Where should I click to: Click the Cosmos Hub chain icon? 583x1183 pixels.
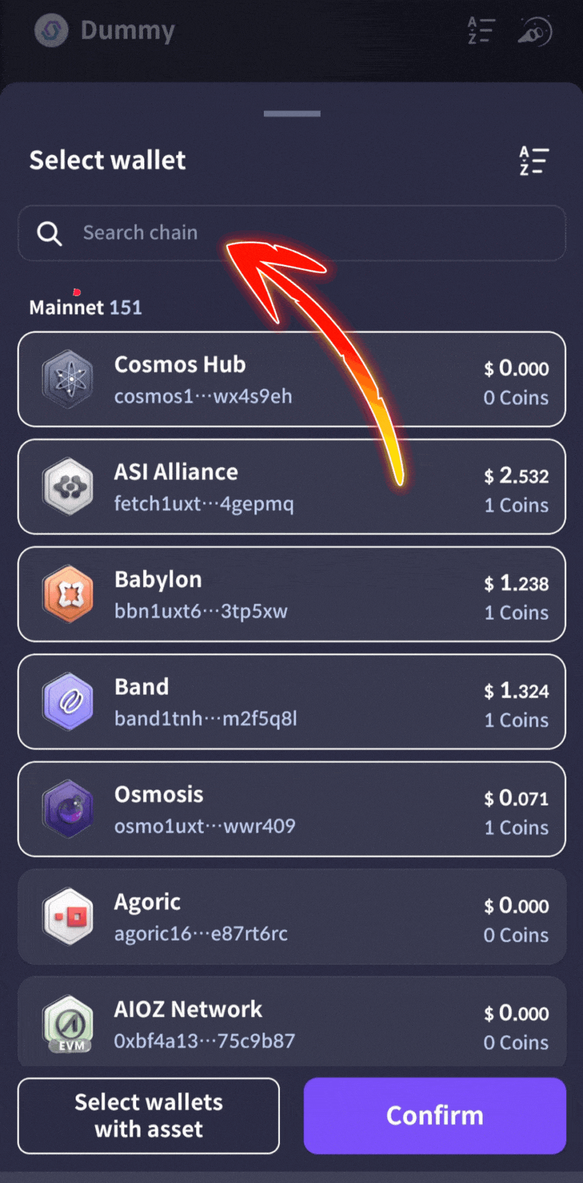[x=68, y=379]
